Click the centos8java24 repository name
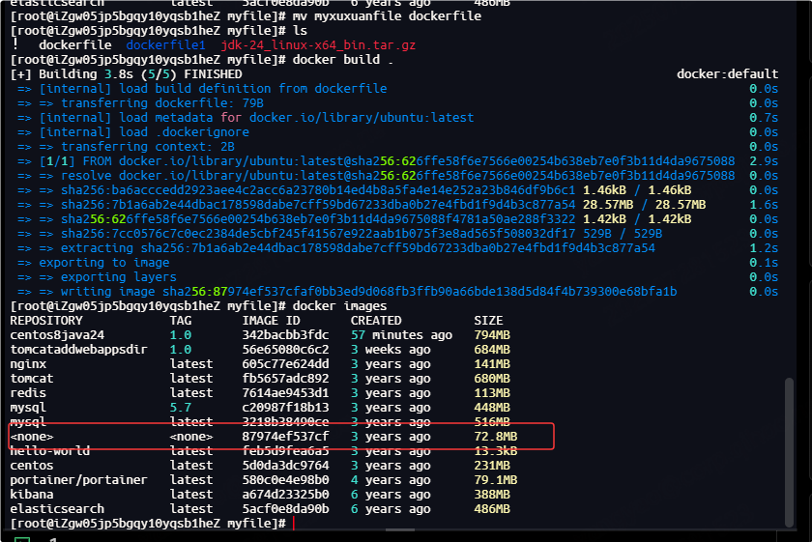The width and height of the screenshot is (812, 542). [57, 335]
